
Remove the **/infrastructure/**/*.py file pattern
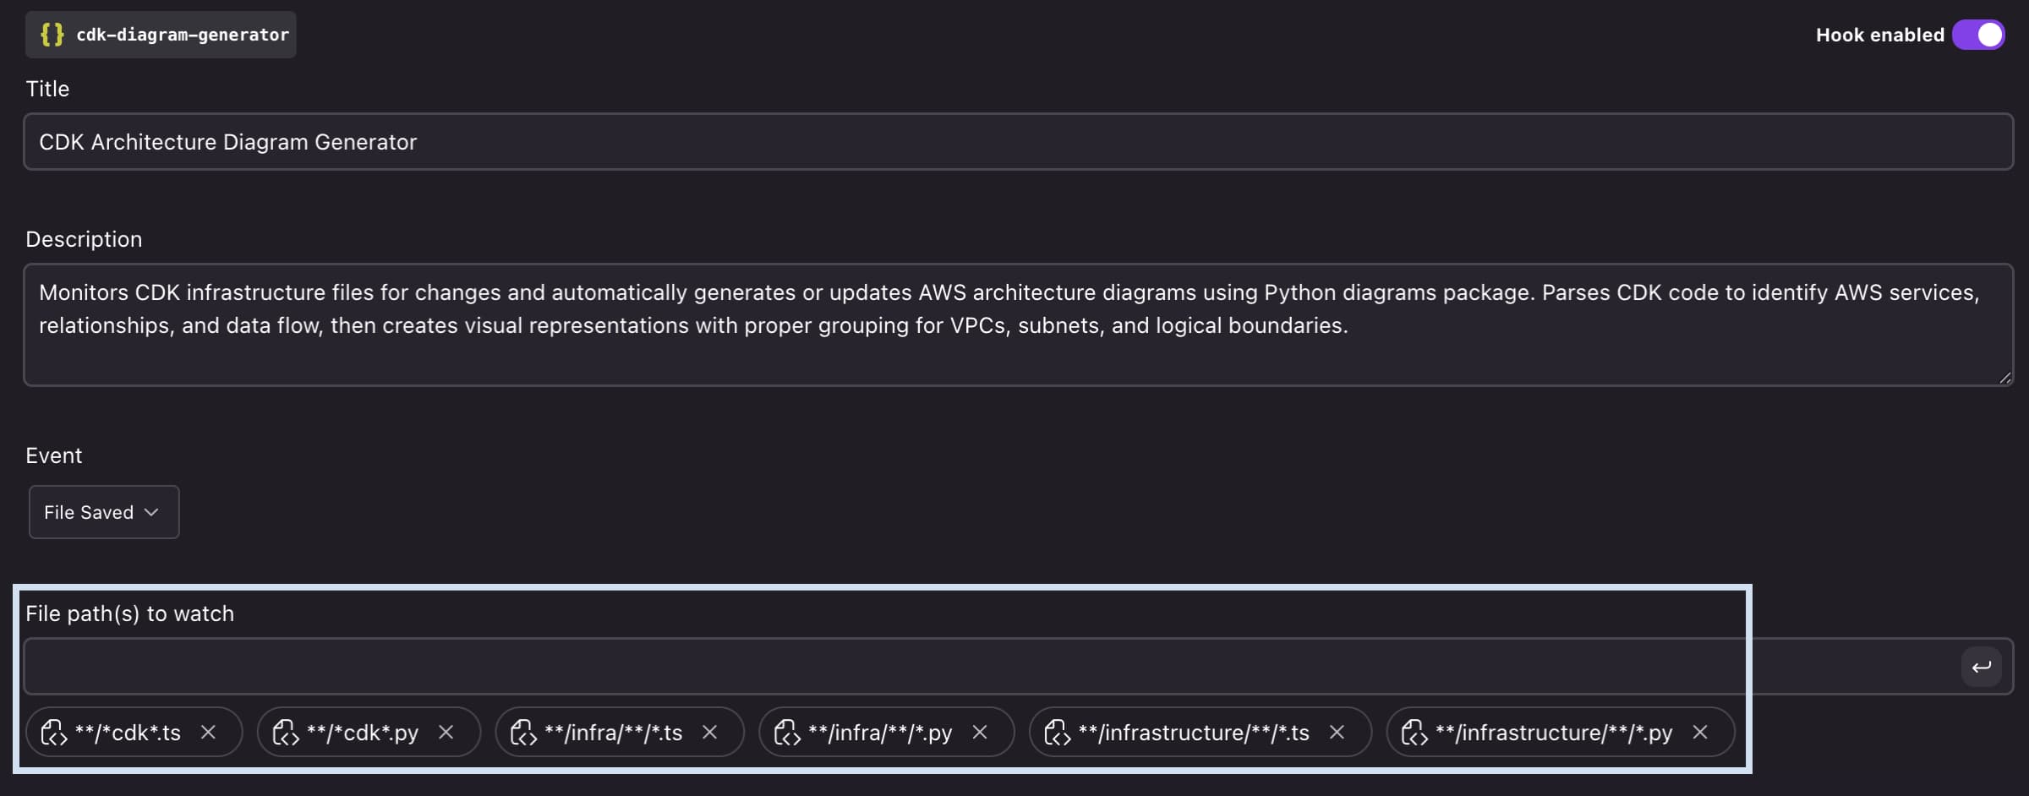pos(1701,732)
